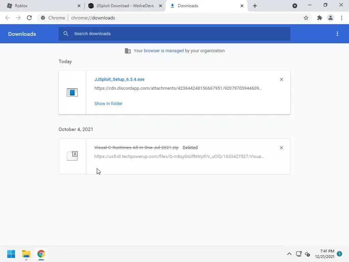
Task: Open JJSploit_Setup_6.3.4.exe file link
Action: (x=119, y=79)
